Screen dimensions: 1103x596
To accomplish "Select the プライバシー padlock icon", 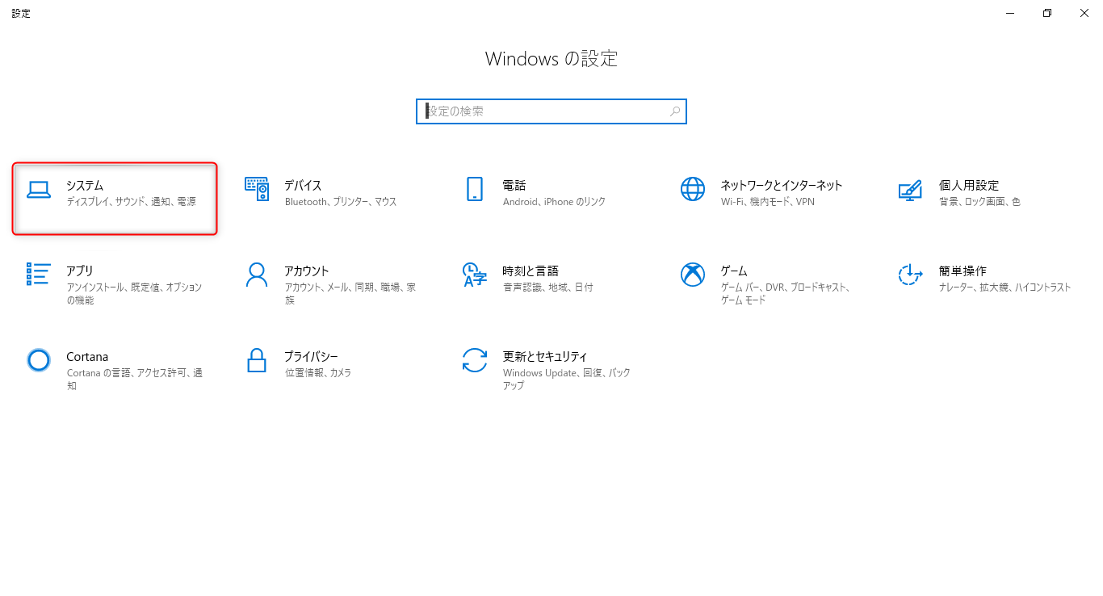I will pyautogui.click(x=257, y=360).
